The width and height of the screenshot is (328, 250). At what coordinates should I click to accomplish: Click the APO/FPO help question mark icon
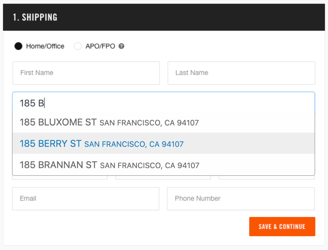(121, 46)
